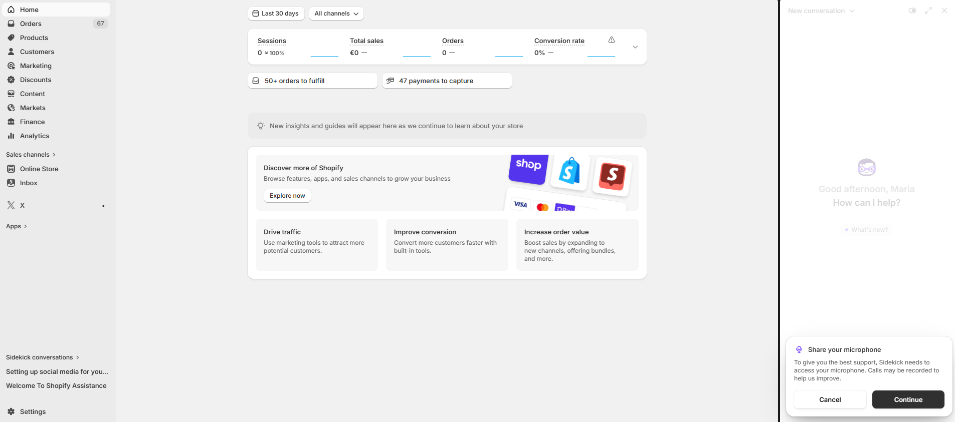Viewport: 955px width, 422px height.
Task: Expand the Sidekick panel to full size
Action: (928, 11)
